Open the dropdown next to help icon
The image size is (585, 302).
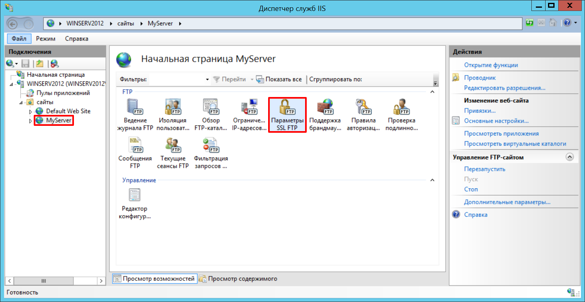tap(576, 23)
